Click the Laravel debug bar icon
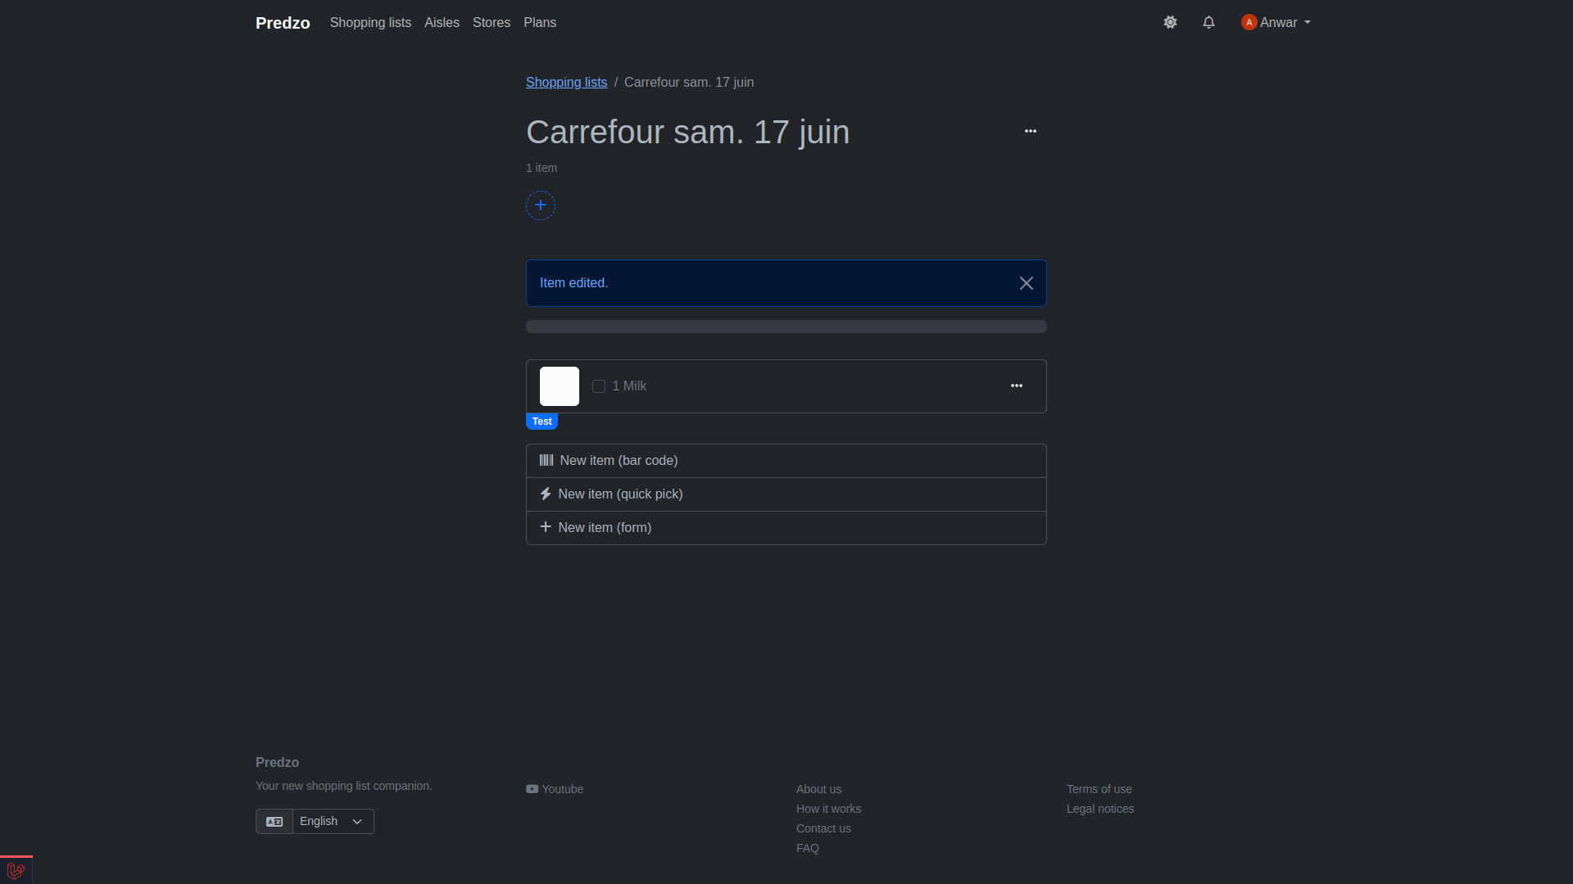1573x884 pixels. pos(16,870)
